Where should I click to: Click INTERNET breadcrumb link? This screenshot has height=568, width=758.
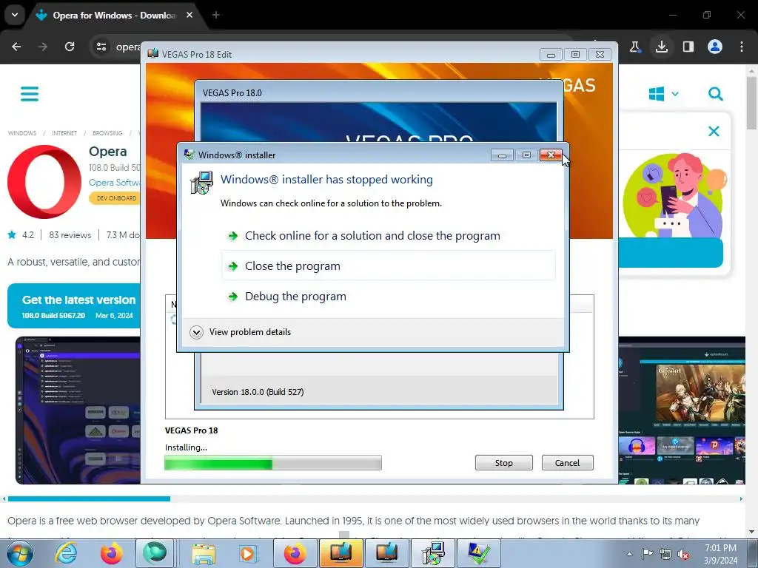[64, 133]
